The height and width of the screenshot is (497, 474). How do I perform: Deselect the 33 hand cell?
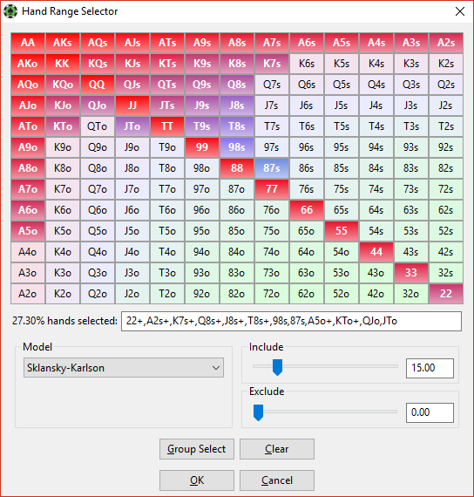411,273
